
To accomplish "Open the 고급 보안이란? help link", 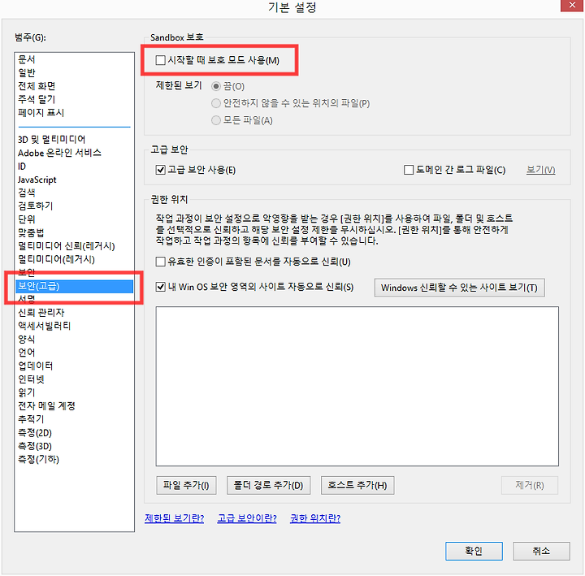I will point(247,518).
